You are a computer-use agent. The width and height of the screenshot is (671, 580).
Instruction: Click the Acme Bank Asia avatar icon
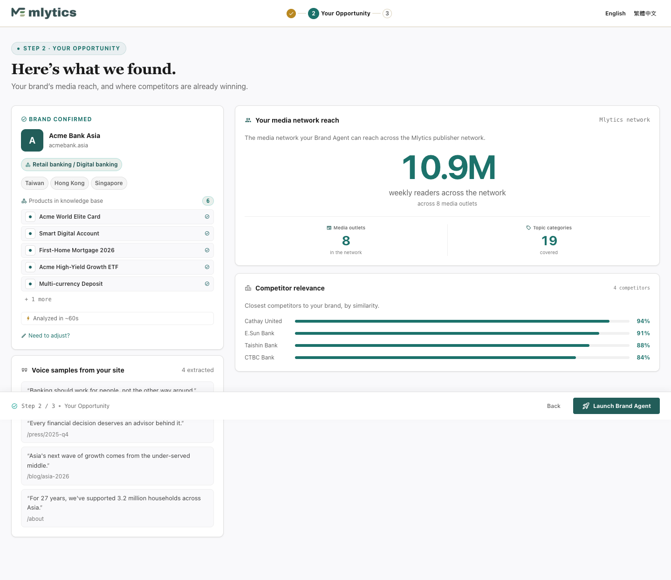pyautogui.click(x=32, y=140)
